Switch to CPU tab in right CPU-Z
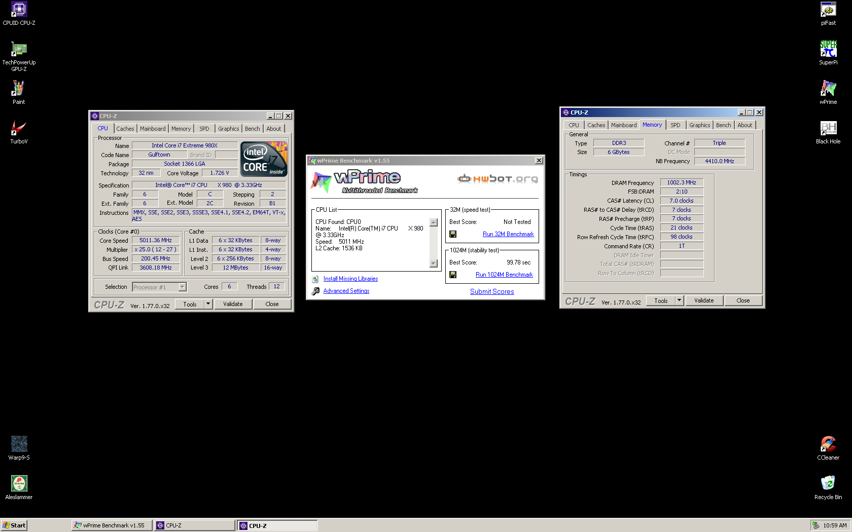Screen dimensions: 852x532 [x=574, y=125]
